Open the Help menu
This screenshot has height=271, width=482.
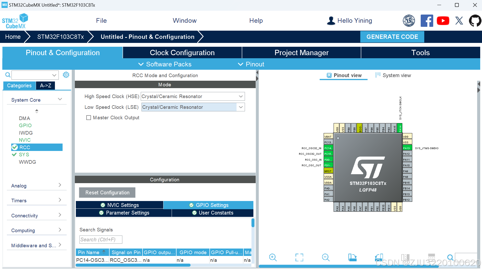point(256,21)
